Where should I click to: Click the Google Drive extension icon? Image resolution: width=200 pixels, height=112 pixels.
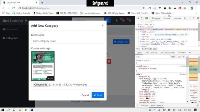pos(170,8)
